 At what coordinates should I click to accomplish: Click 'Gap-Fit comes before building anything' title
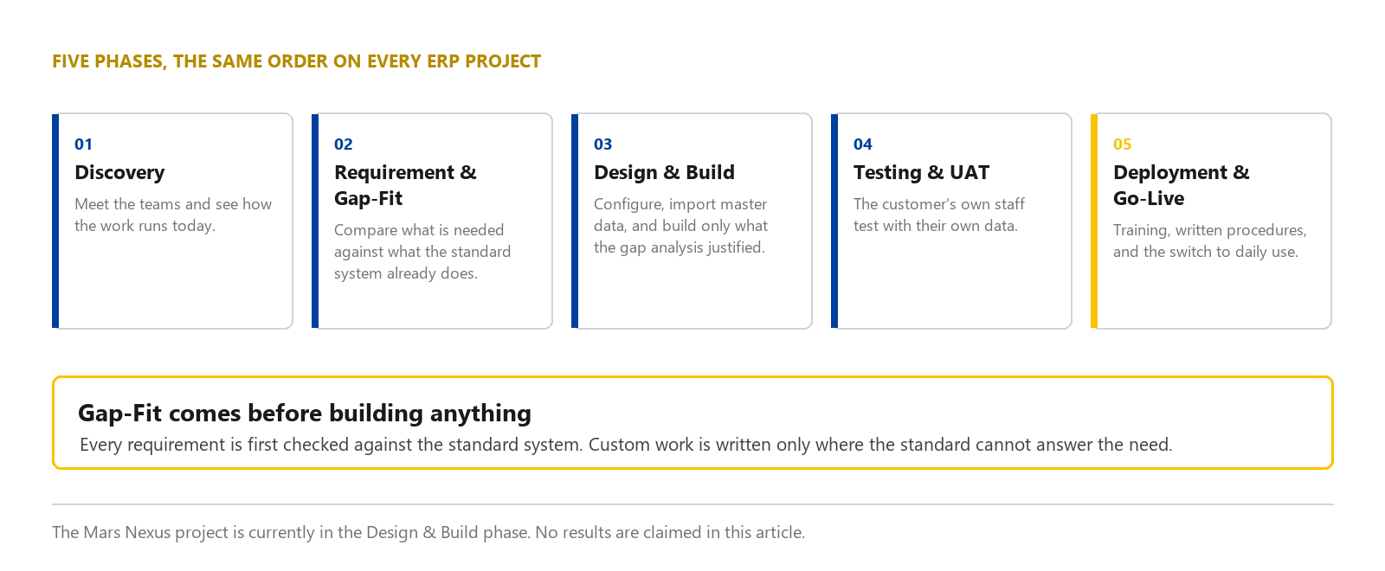(305, 413)
